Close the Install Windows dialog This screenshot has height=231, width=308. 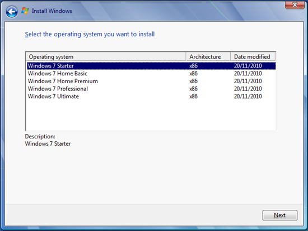tap(295, 4)
